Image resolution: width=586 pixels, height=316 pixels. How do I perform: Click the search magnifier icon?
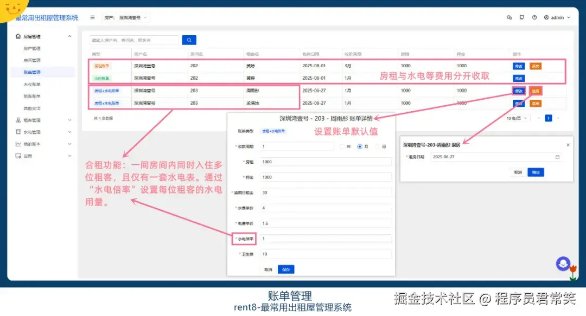pos(188,40)
